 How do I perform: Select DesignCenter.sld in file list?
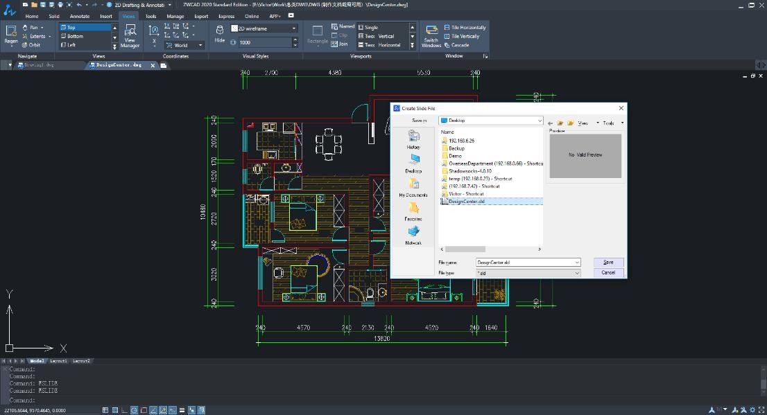pos(467,202)
